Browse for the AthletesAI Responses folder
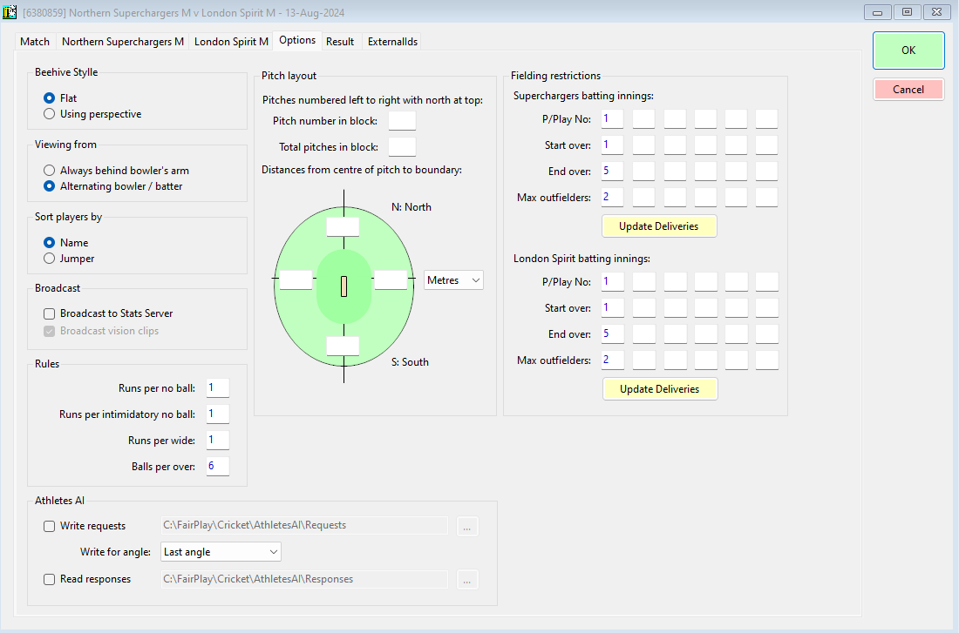 [467, 579]
